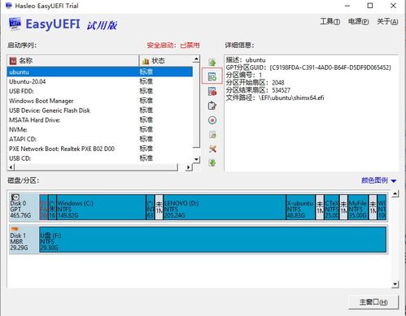This screenshot has width=406, height=316.
Task: Click the Windows (C:) NTFS partition block
Action: 101,207
